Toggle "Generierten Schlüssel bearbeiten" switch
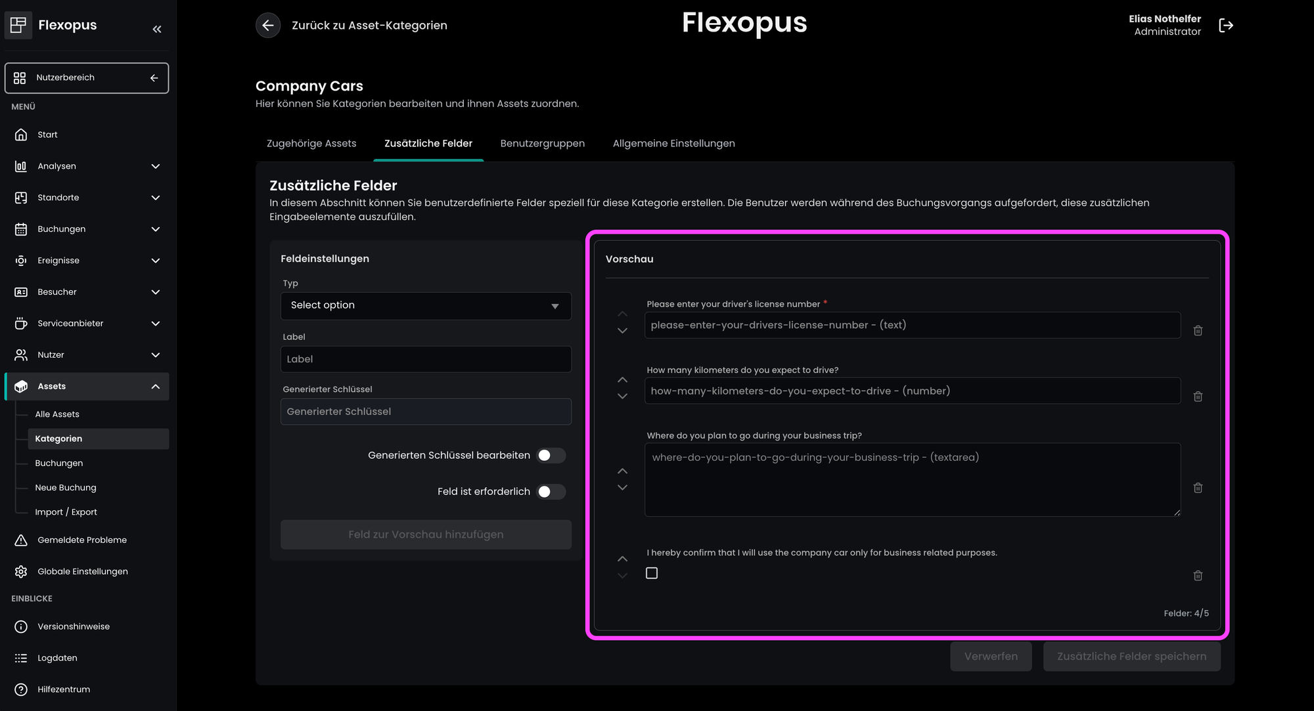The image size is (1314, 711). pos(551,456)
